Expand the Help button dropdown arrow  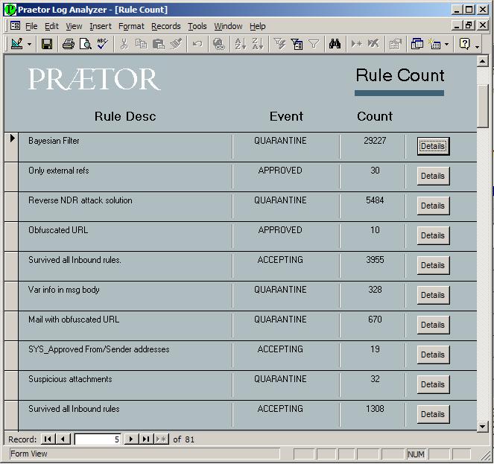point(477,44)
